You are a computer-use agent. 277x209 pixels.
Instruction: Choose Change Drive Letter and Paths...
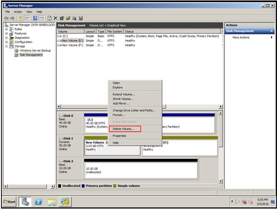(x=135, y=110)
